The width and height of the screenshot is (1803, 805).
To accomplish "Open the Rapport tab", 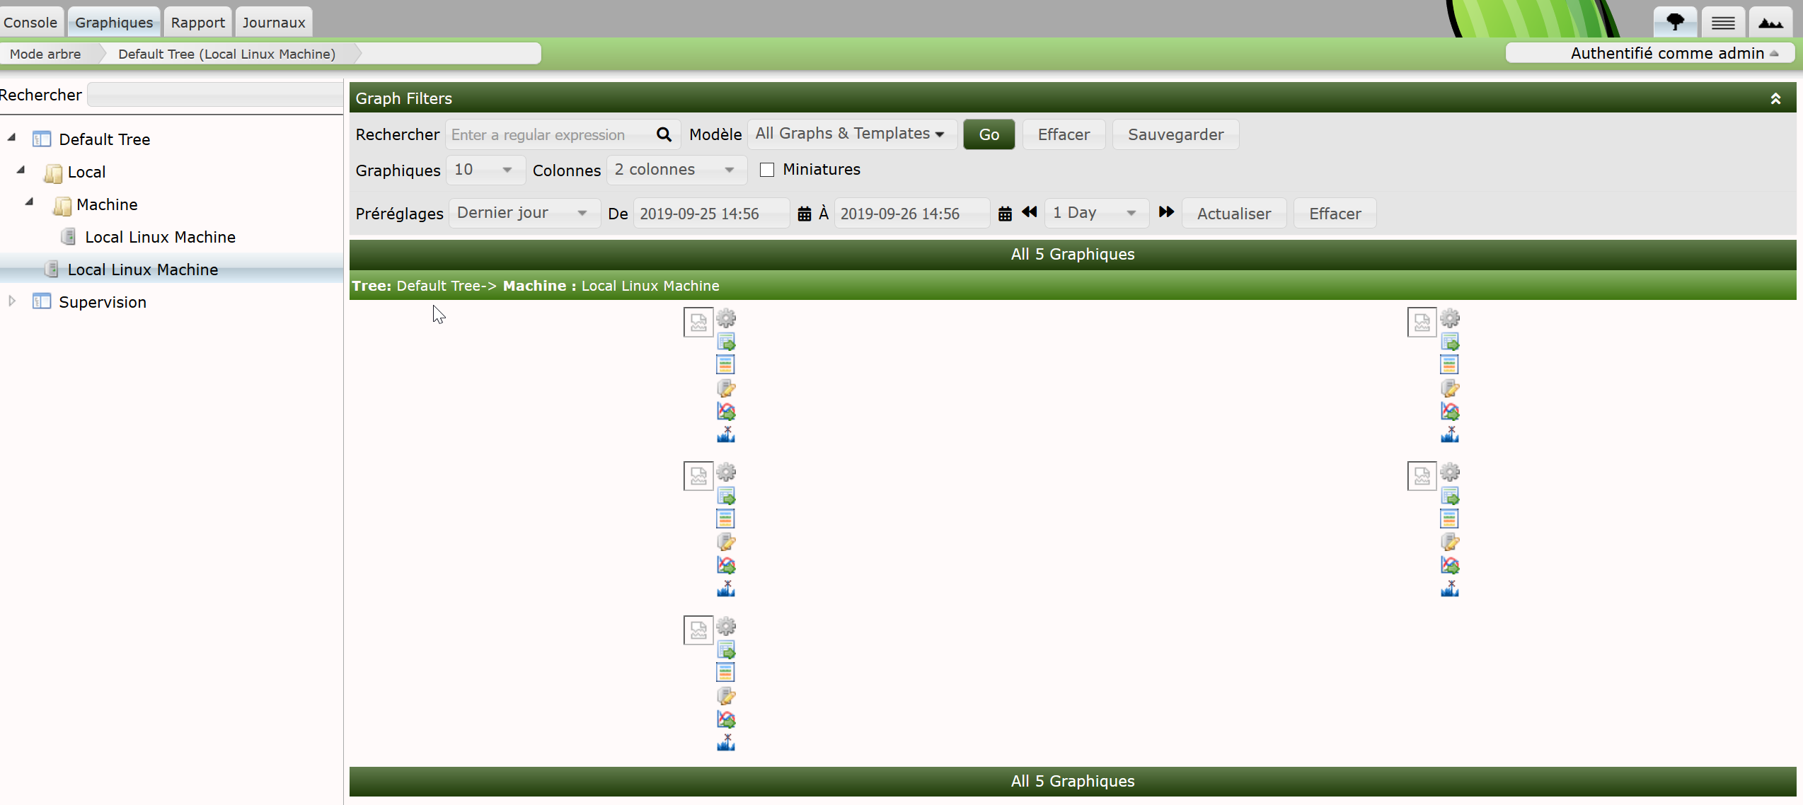I will [x=198, y=23].
